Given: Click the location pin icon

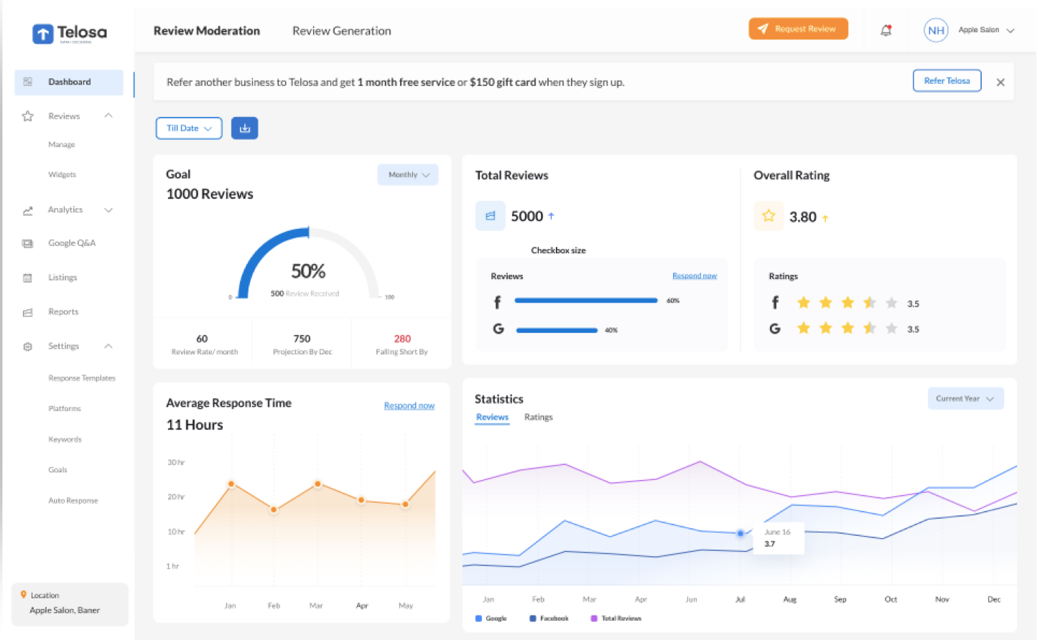Looking at the screenshot, I should pos(24,595).
